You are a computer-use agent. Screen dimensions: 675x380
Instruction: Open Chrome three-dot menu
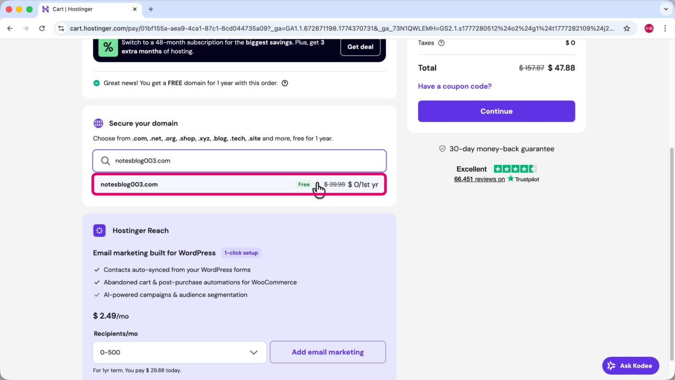point(664,28)
